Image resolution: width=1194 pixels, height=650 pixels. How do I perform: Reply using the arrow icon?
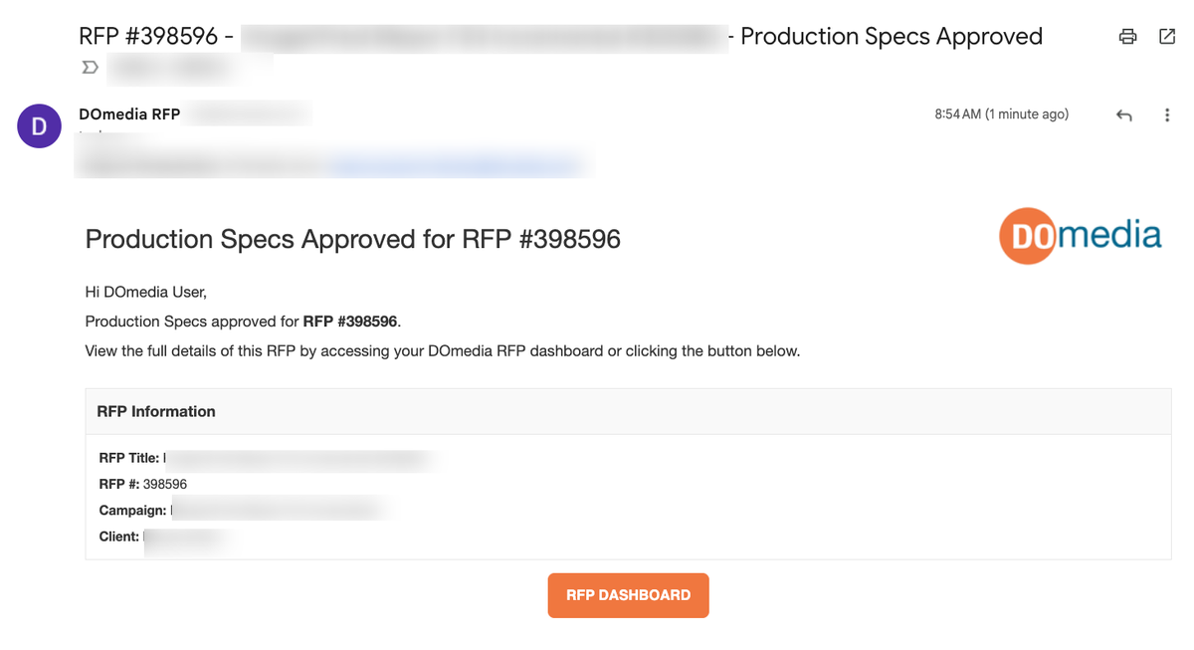coord(1124,115)
